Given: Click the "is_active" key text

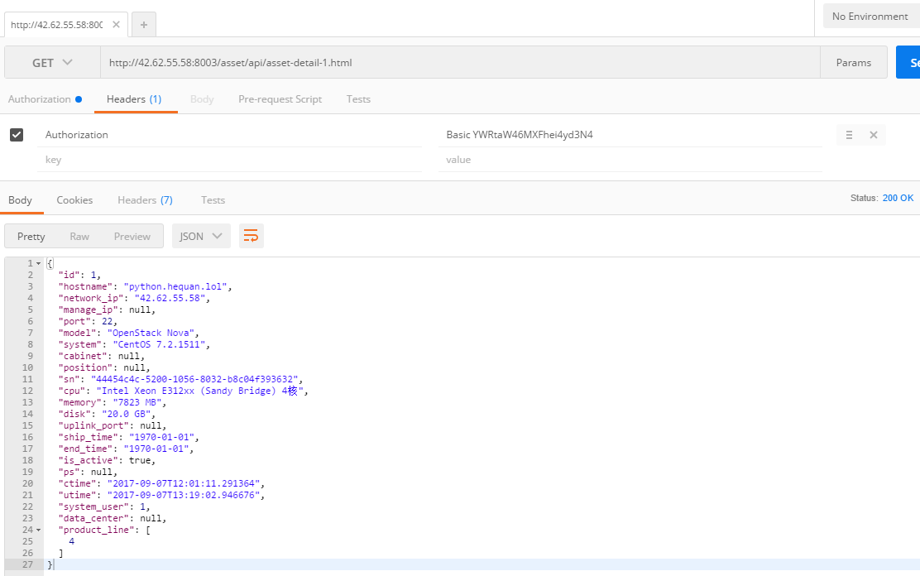Looking at the screenshot, I should [x=88, y=460].
